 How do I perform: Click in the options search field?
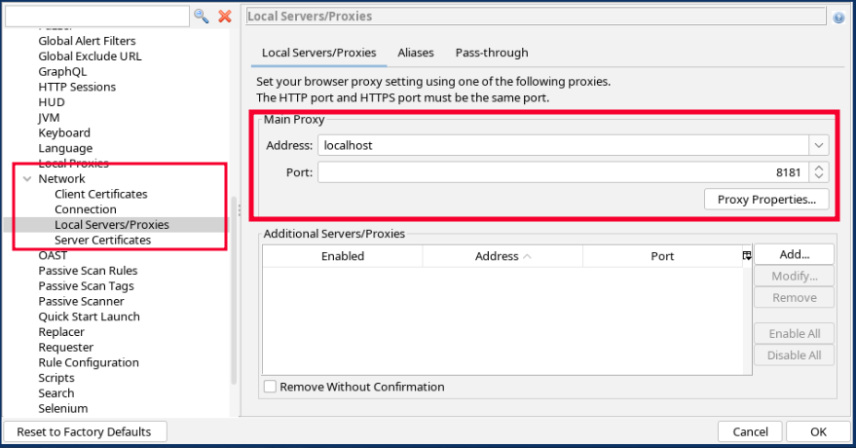[x=96, y=16]
